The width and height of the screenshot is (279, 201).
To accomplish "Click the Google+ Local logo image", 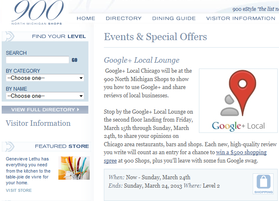I will click(238, 101).
